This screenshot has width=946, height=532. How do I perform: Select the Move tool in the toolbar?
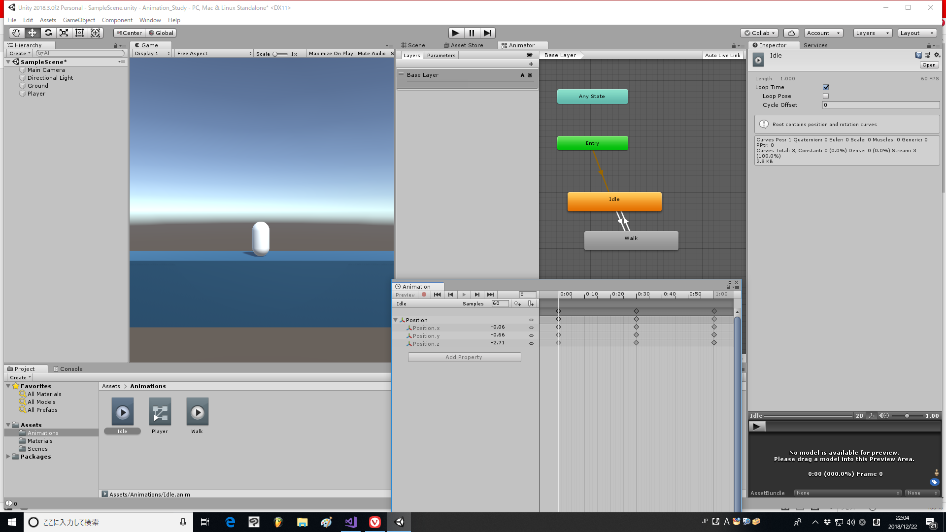click(x=32, y=33)
